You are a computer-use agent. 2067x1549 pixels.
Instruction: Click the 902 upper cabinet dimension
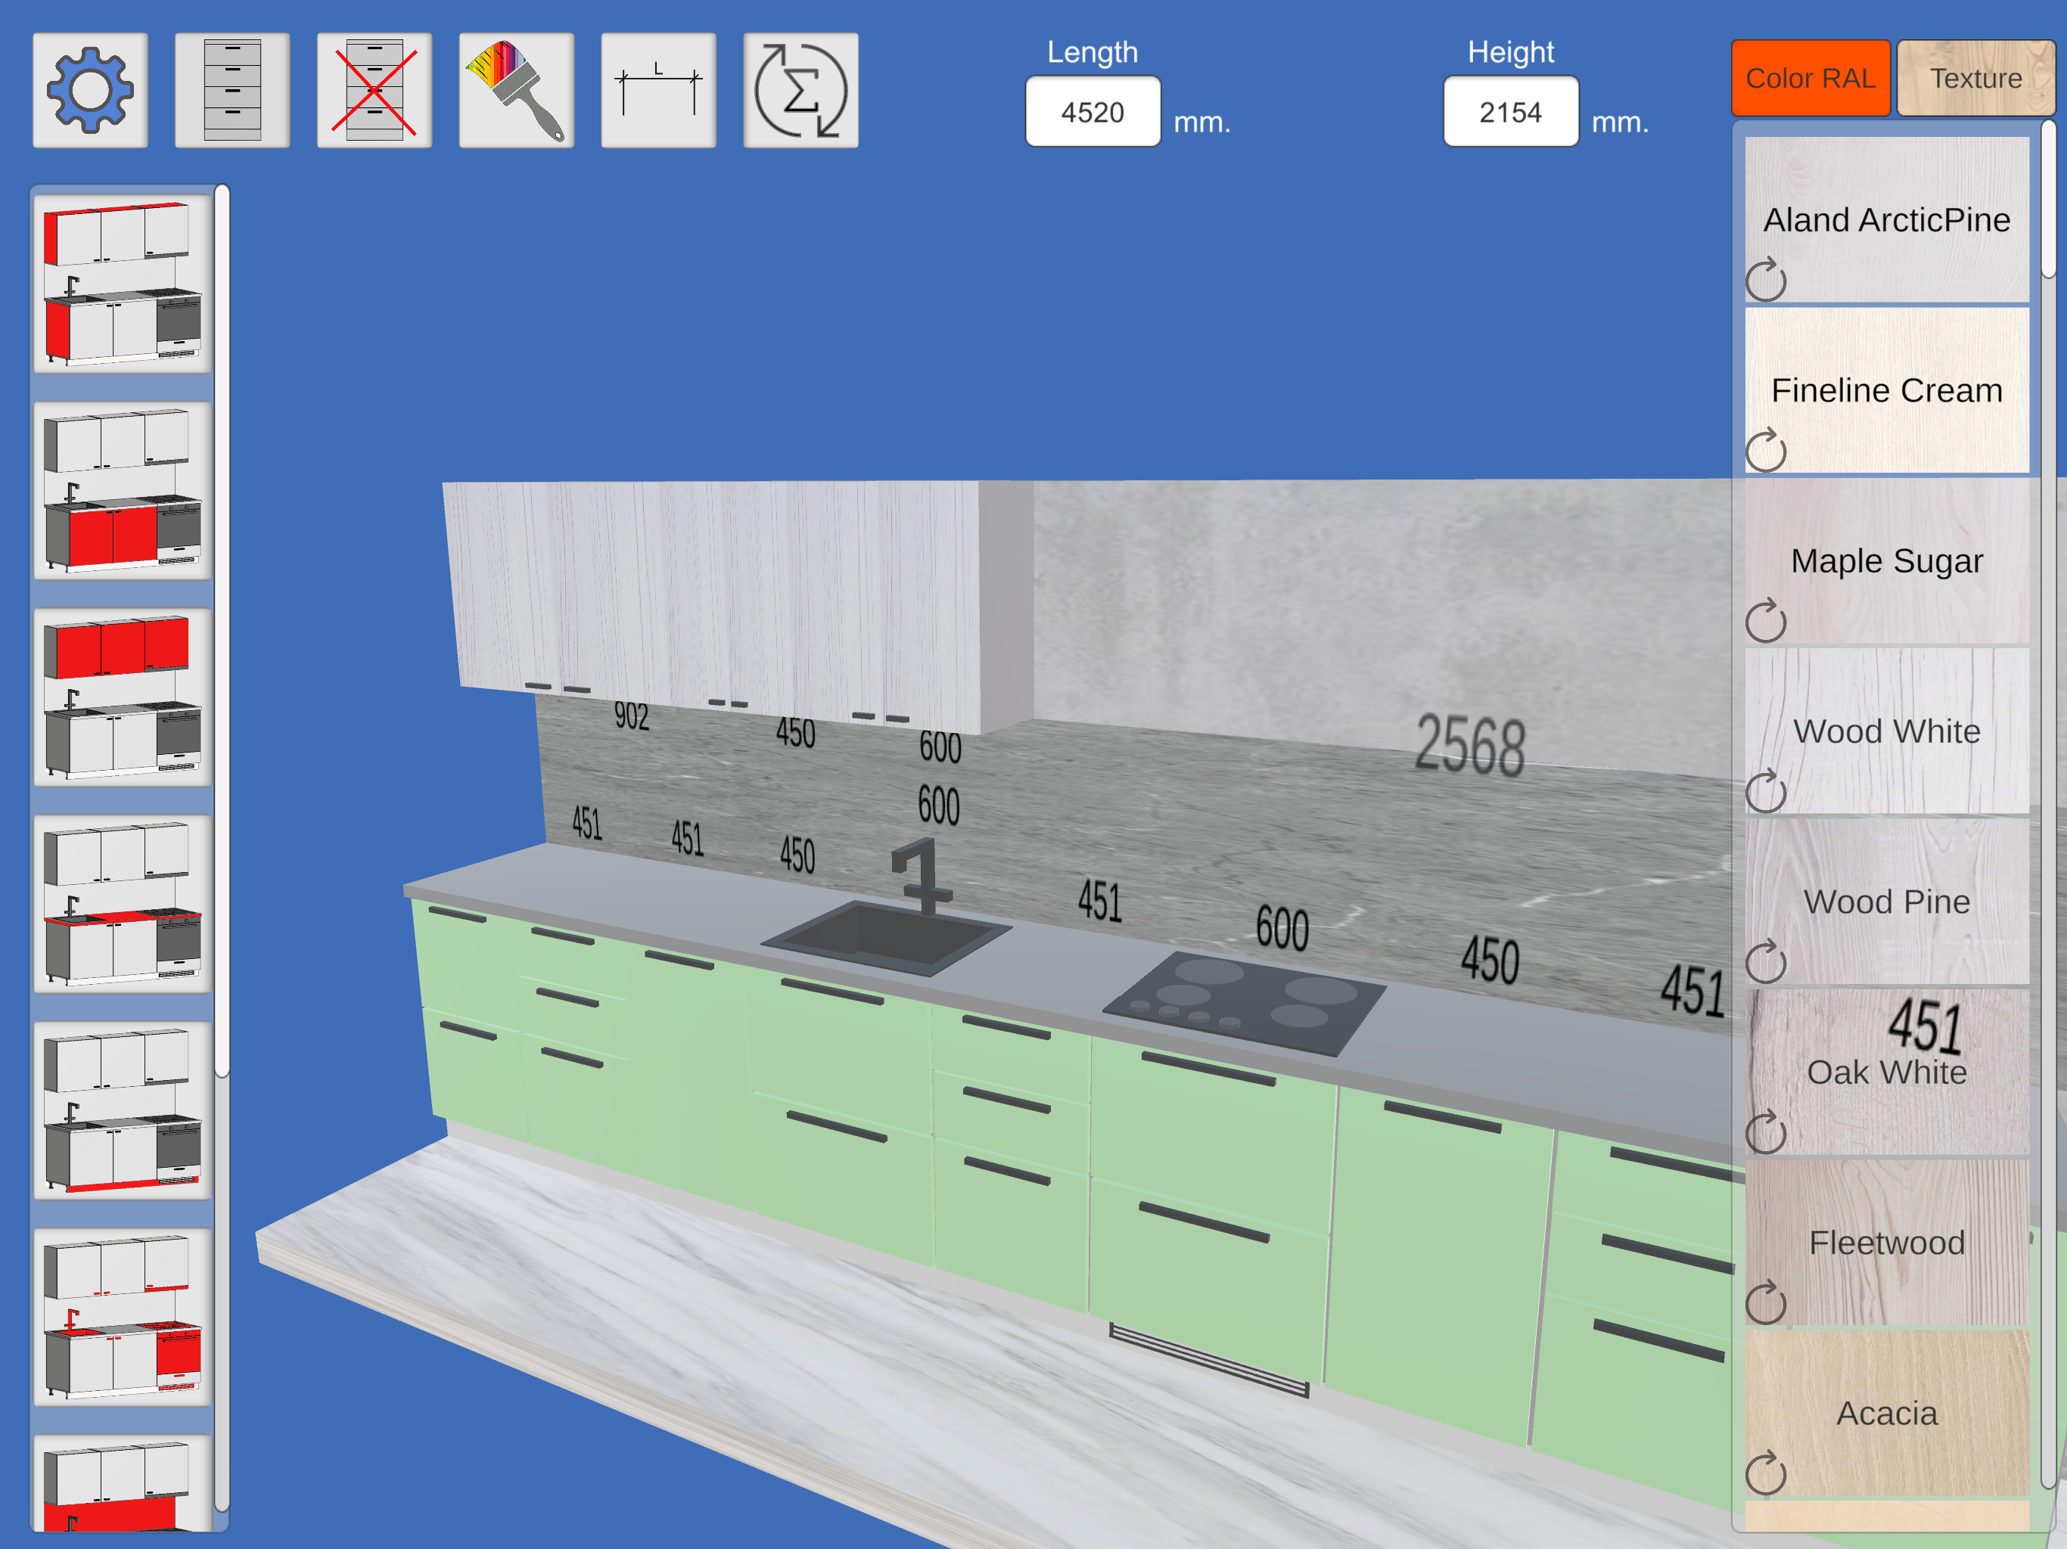pos(632,716)
